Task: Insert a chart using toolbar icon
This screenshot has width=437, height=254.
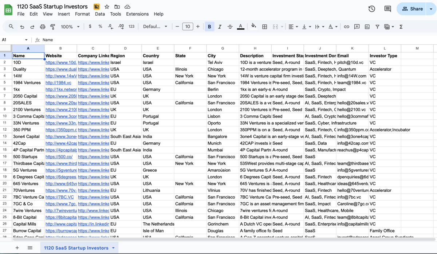Action: pos(367,26)
